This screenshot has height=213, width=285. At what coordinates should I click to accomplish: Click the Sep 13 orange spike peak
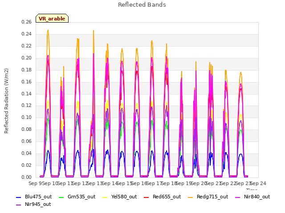[94, 31]
